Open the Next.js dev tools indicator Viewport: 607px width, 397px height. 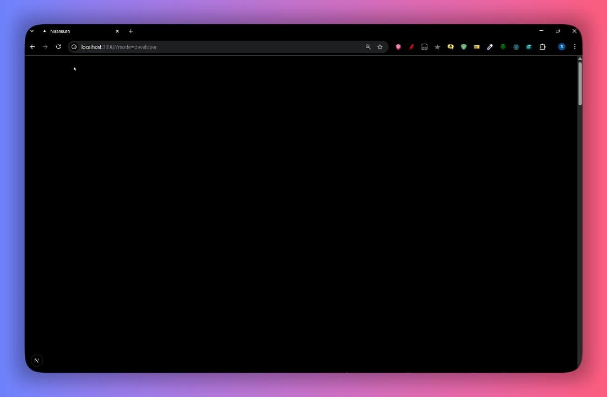pos(37,361)
